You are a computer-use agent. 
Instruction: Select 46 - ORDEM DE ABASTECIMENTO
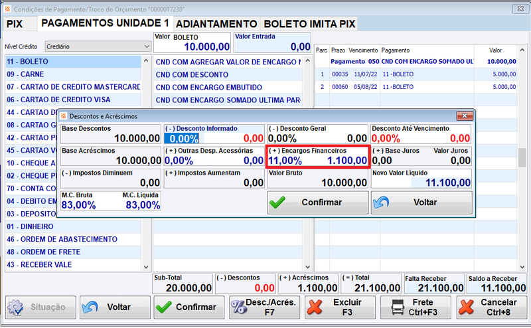73,239
